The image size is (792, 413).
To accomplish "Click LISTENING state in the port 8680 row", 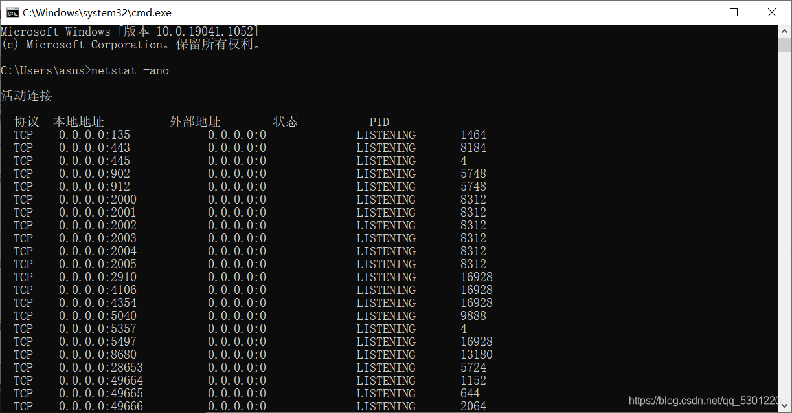I will tap(386, 355).
